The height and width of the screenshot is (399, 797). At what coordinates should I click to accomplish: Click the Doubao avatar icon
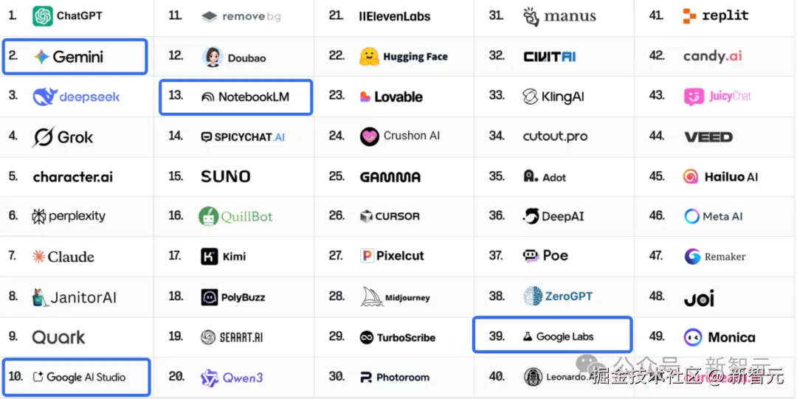(x=213, y=57)
